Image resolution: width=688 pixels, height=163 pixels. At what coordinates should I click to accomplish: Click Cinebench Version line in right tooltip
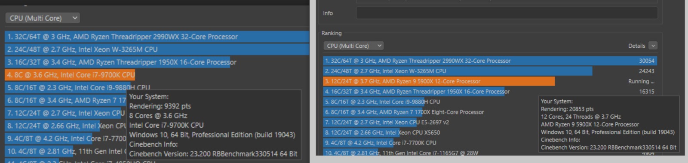[x=608, y=148]
